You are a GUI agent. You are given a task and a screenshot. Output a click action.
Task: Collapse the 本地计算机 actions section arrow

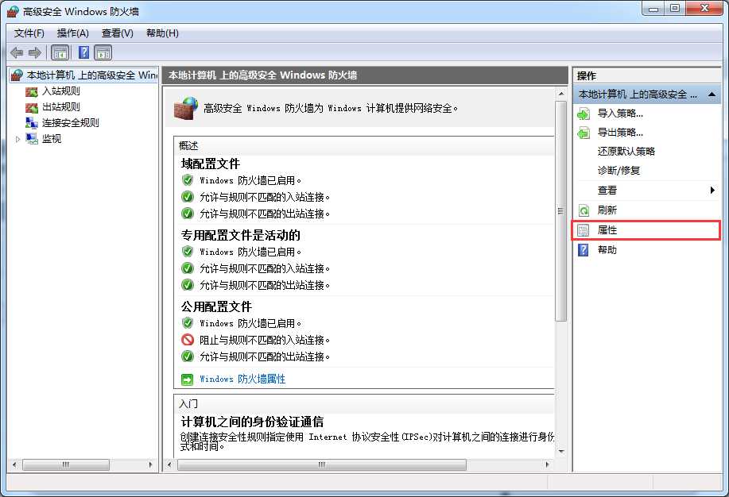(x=712, y=94)
